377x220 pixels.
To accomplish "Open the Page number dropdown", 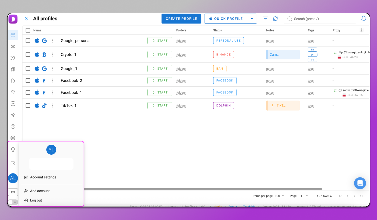I will coord(304,196).
